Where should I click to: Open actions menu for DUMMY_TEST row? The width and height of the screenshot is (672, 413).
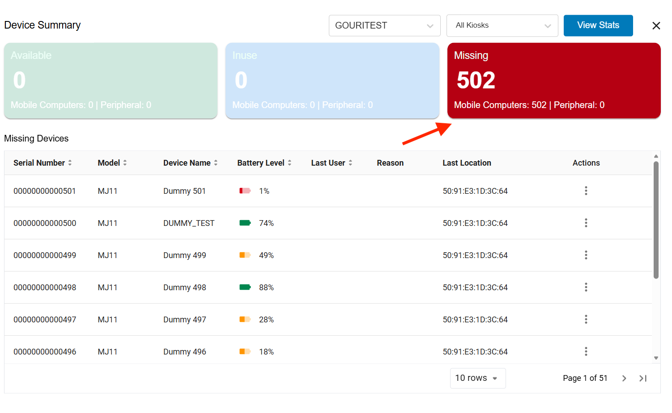586,223
